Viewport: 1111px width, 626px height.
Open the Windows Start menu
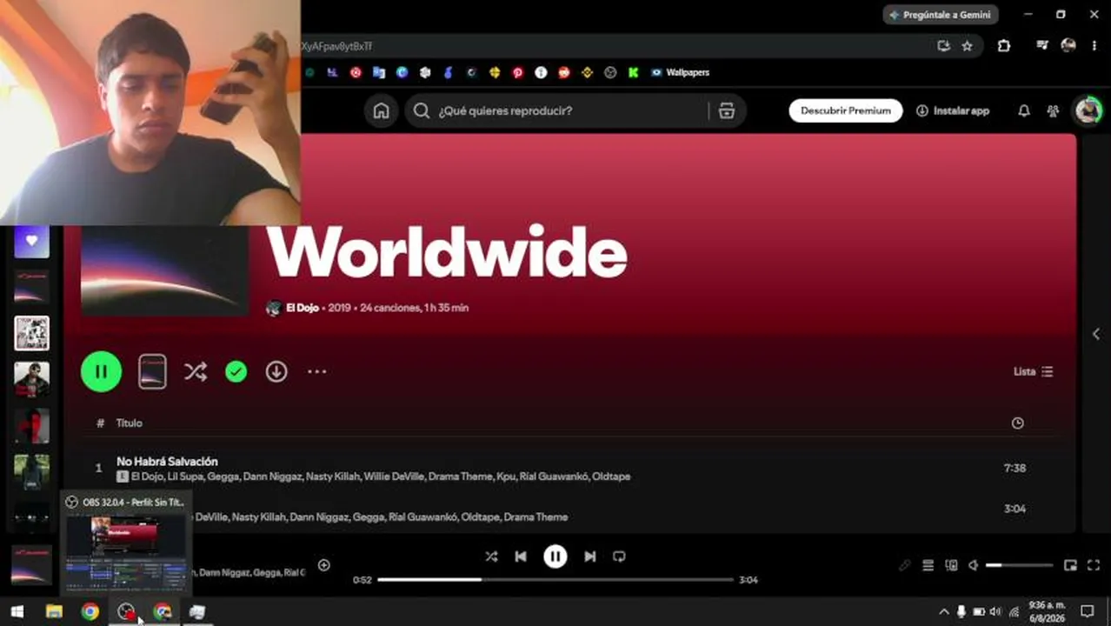click(17, 611)
